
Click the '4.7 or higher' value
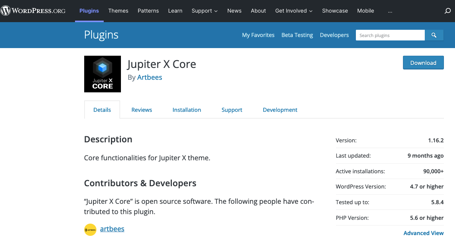point(427,187)
